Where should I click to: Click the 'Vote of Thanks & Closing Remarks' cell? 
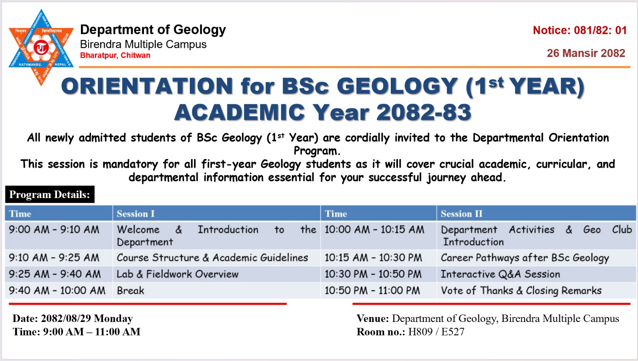[521, 290]
